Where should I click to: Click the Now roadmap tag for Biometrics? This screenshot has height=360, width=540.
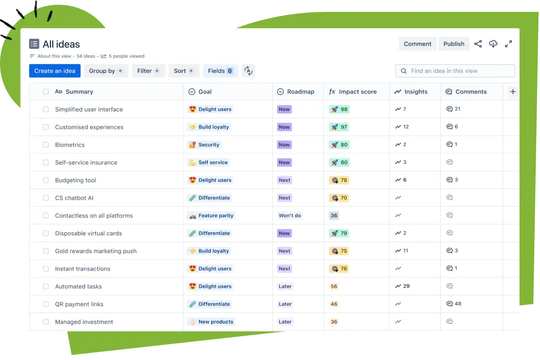(x=284, y=145)
